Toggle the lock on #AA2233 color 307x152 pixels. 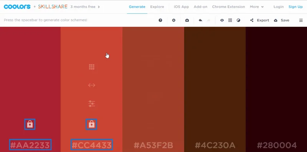30,124
